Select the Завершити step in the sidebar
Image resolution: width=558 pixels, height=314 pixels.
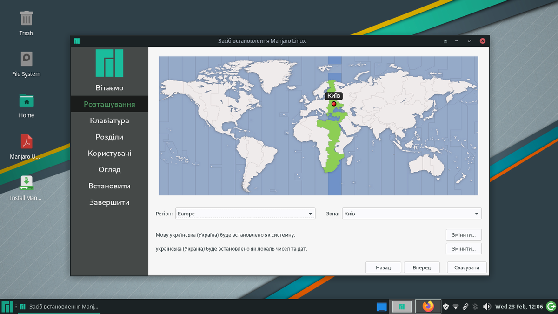(x=109, y=202)
